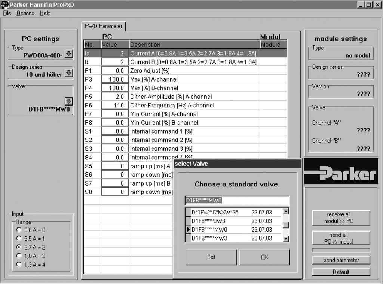Edit the P5 Dither-Amplitude value
This screenshot has width=383, height=284.
click(115, 97)
